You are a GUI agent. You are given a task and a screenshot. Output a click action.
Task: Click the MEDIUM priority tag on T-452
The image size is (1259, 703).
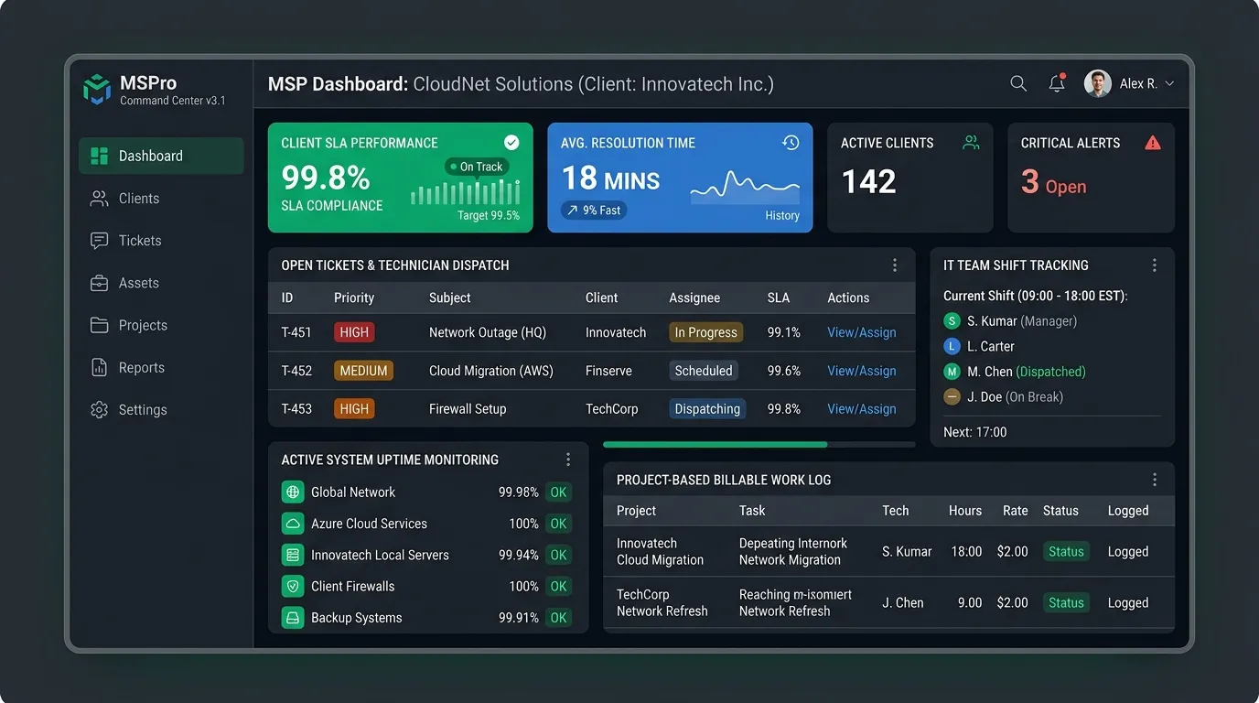(x=364, y=371)
